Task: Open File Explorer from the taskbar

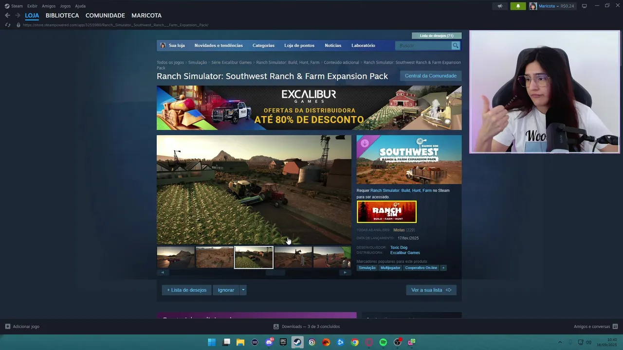Action: tap(240, 342)
